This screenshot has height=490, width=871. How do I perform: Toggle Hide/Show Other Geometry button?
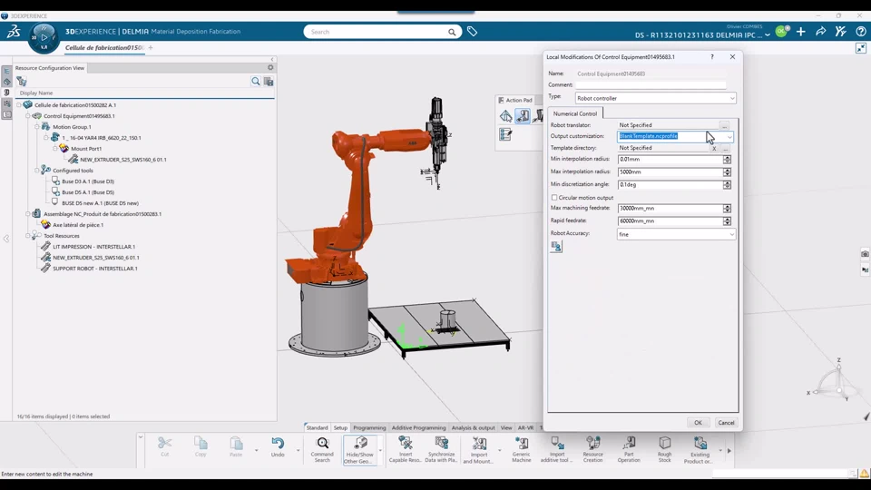tap(359, 444)
